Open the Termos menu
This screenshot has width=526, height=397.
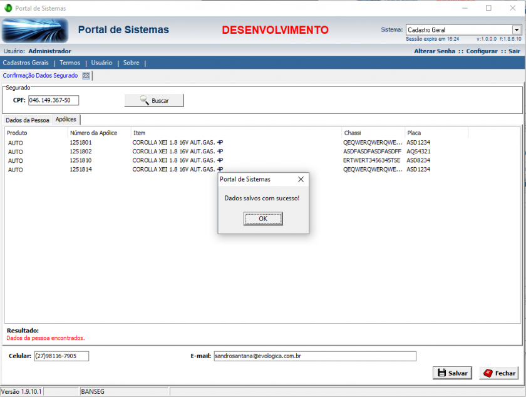(70, 63)
